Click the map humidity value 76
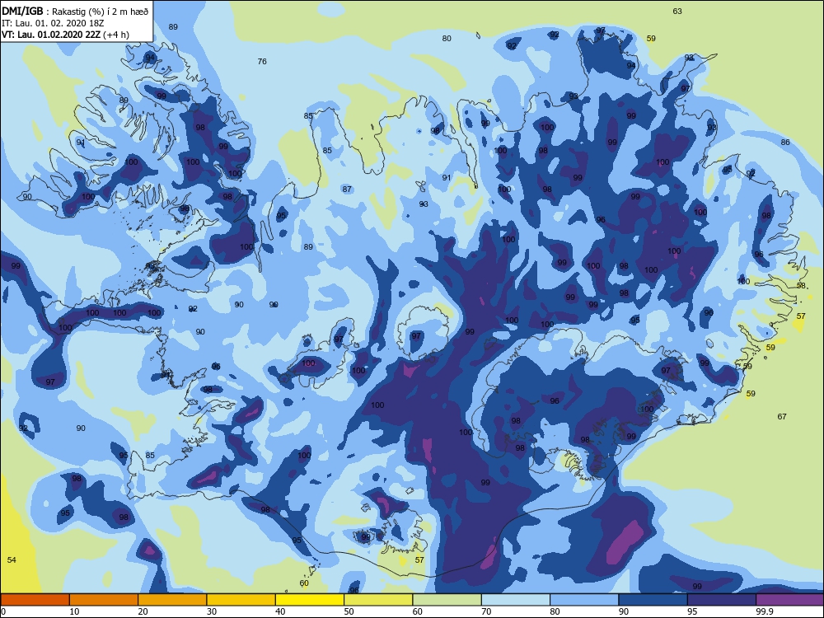The image size is (824, 618). click(262, 62)
